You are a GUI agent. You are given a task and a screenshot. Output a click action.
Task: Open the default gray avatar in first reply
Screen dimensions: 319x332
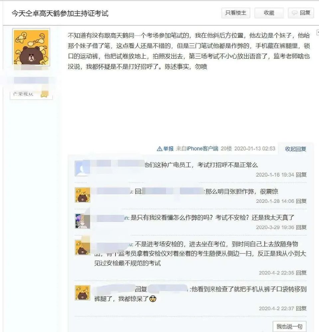[x=82, y=169]
